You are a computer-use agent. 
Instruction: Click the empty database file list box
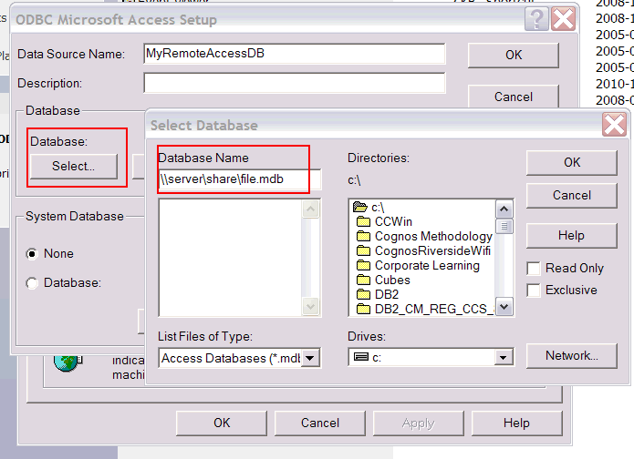[x=231, y=258]
